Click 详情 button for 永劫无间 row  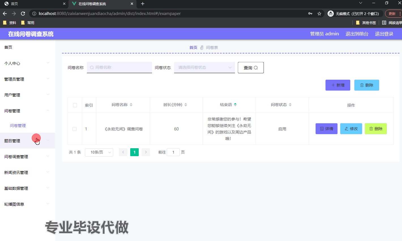tap(326, 129)
